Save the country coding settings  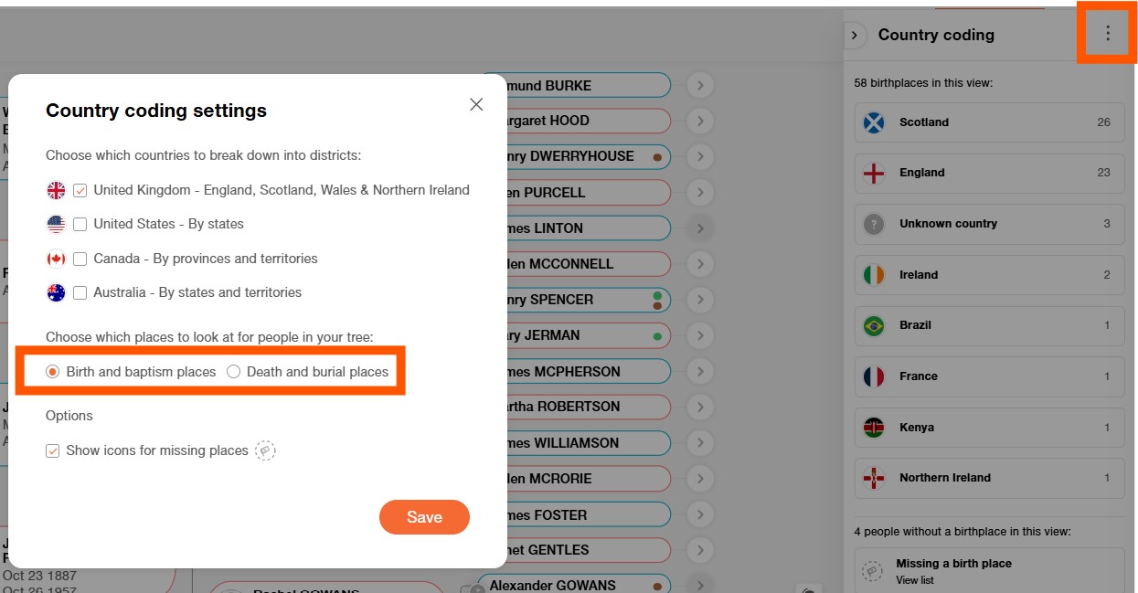point(424,517)
